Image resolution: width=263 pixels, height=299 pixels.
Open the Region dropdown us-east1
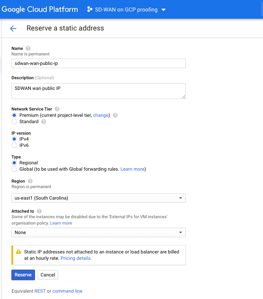tap(98, 198)
